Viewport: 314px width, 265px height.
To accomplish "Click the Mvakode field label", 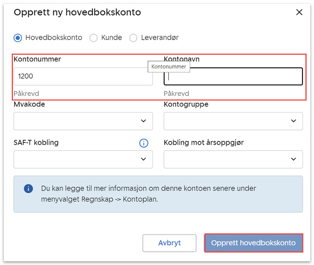I will pyautogui.click(x=29, y=104).
